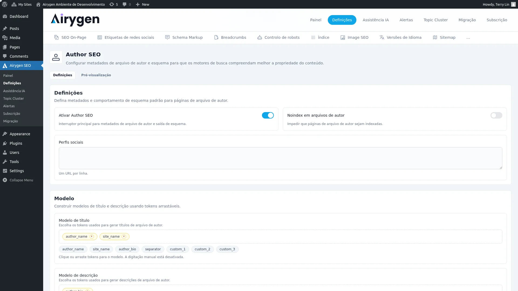
Task: Click the Tools wrench icon
Action: [5, 162]
